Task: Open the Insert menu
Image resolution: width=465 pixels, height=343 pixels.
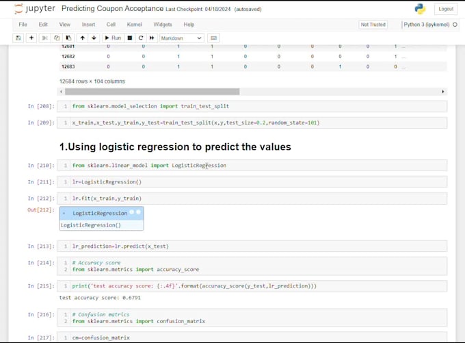Action: [x=88, y=25]
